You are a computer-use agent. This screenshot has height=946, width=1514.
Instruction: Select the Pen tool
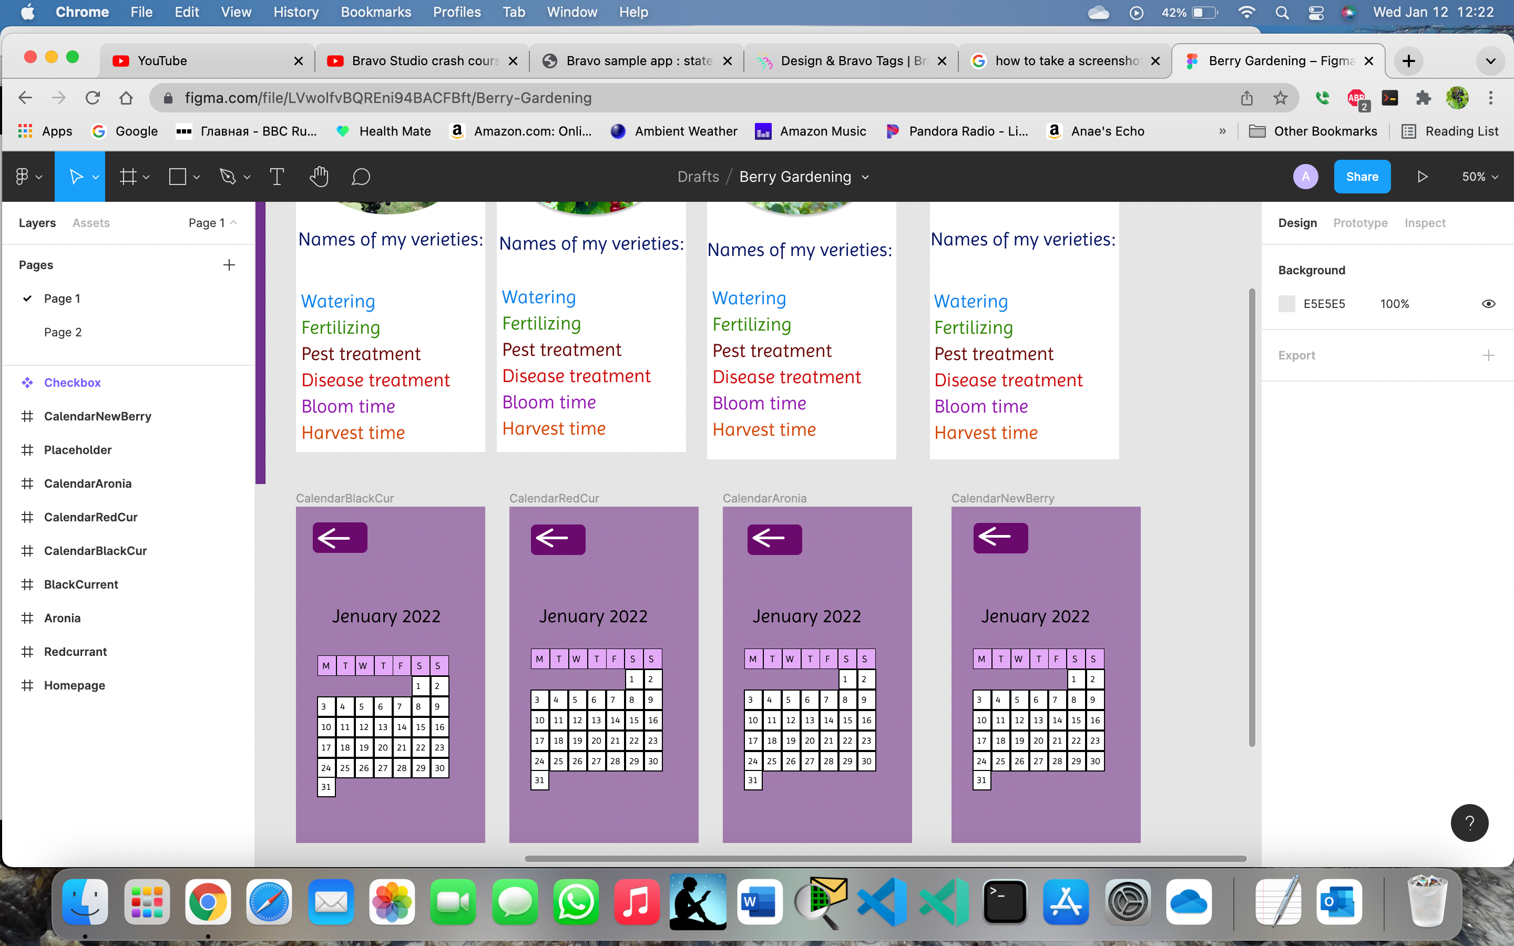point(228,177)
